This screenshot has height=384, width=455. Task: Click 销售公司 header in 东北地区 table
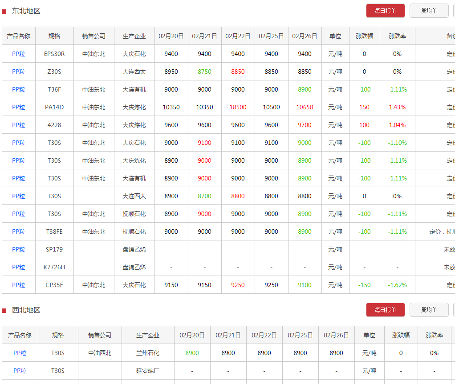click(94, 36)
